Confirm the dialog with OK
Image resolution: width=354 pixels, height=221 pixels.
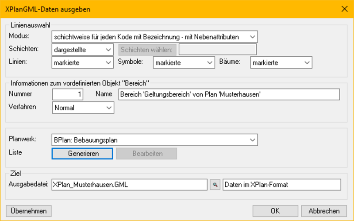[275, 211]
